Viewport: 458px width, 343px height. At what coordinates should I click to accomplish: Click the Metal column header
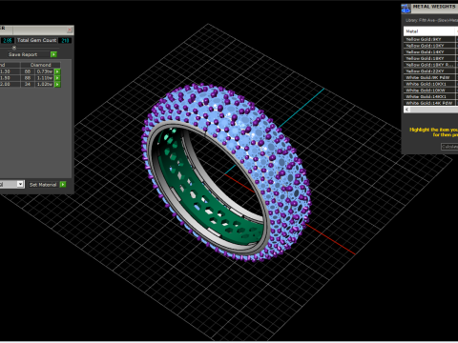click(429, 31)
